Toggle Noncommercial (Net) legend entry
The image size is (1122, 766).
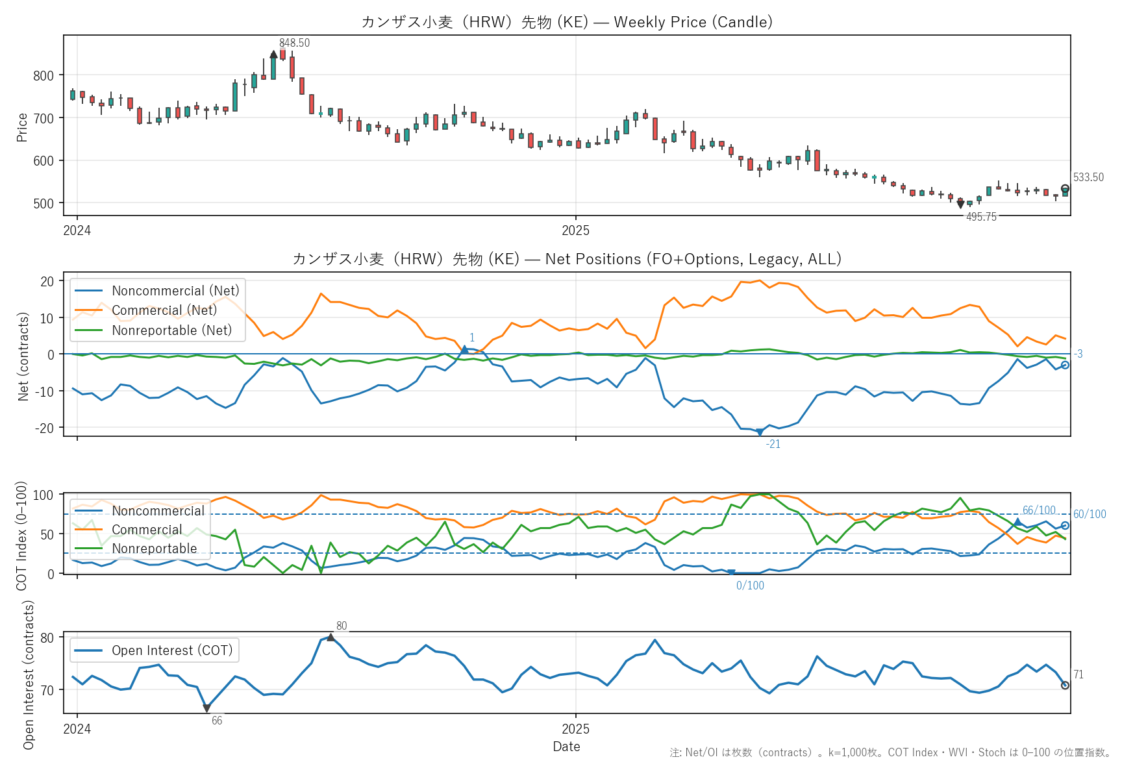175,291
